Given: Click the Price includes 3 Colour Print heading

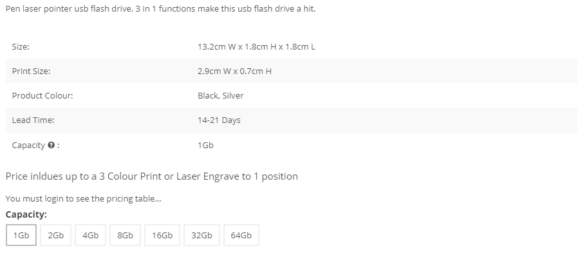Looking at the screenshot, I should [152, 176].
